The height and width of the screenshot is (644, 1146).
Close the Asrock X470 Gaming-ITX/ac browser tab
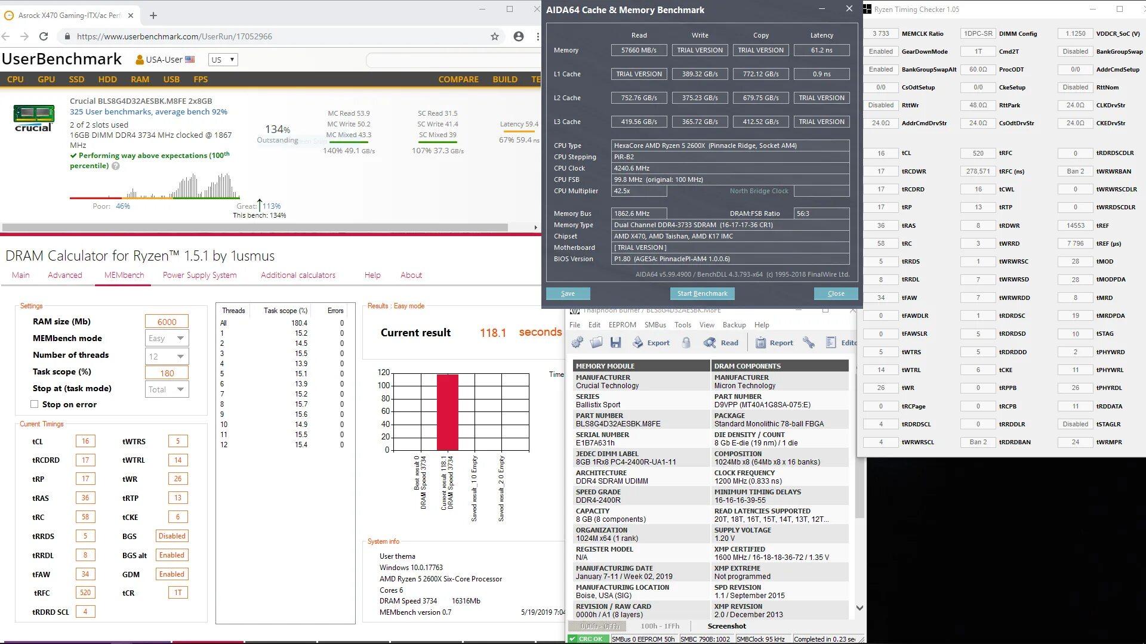pos(131,16)
